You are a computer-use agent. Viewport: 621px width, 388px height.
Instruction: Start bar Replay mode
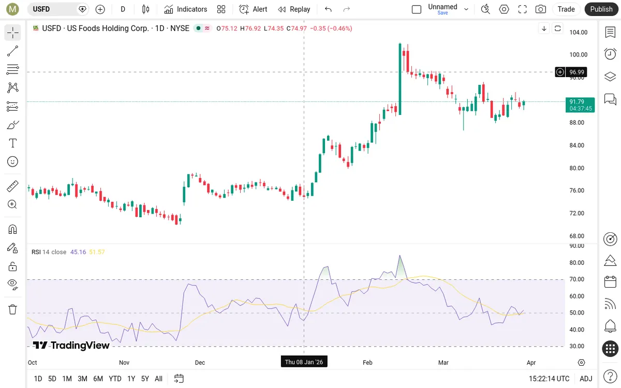tap(294, 9)
